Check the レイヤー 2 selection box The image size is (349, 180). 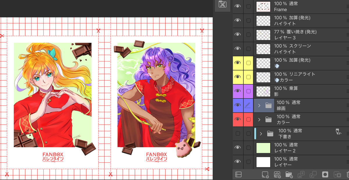pyautogui.click(x=248, y=148)
